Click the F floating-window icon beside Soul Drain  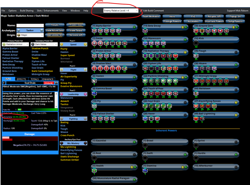[4, 83]
